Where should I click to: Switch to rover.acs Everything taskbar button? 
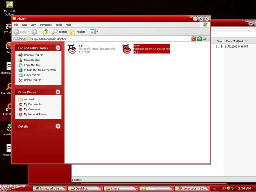point(192,188)
